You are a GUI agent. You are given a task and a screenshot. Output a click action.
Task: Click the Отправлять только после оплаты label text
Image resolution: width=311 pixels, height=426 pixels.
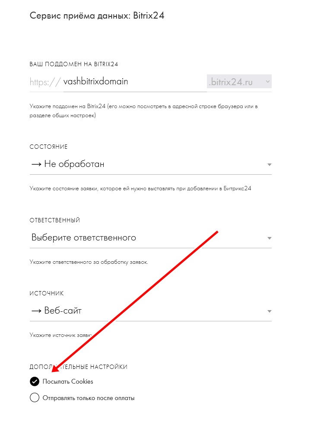click(89, 398)
